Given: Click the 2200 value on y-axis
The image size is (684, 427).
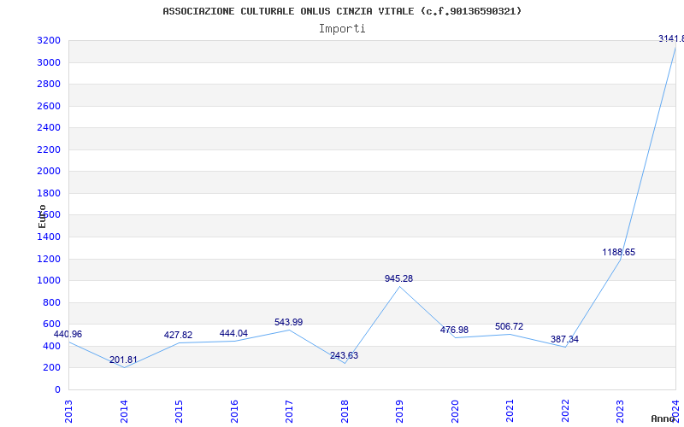Looking at the screenshot, I should [49, 150].
